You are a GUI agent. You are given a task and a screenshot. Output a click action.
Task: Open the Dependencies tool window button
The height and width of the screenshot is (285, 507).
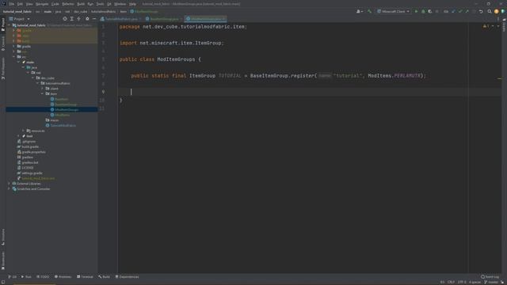[x=127, y=277]
